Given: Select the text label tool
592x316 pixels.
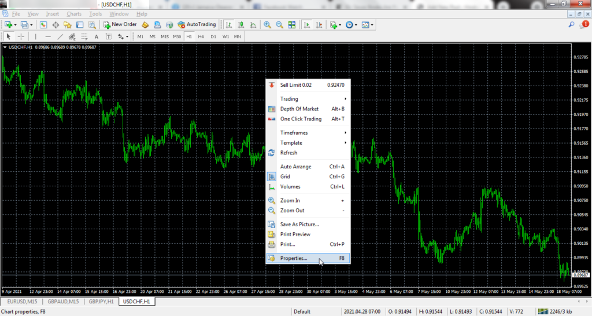Looking at the screenshot, I should (96, 36).
